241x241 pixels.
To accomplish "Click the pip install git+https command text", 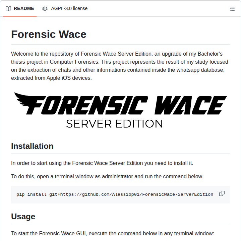I will click(x=115, y=194).
